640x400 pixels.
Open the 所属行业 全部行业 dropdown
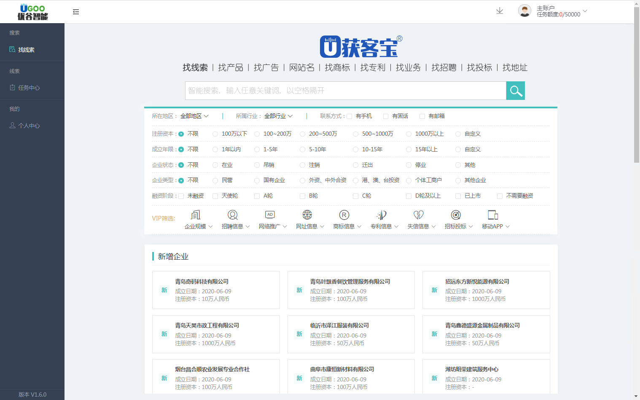[x=278, y=116]
